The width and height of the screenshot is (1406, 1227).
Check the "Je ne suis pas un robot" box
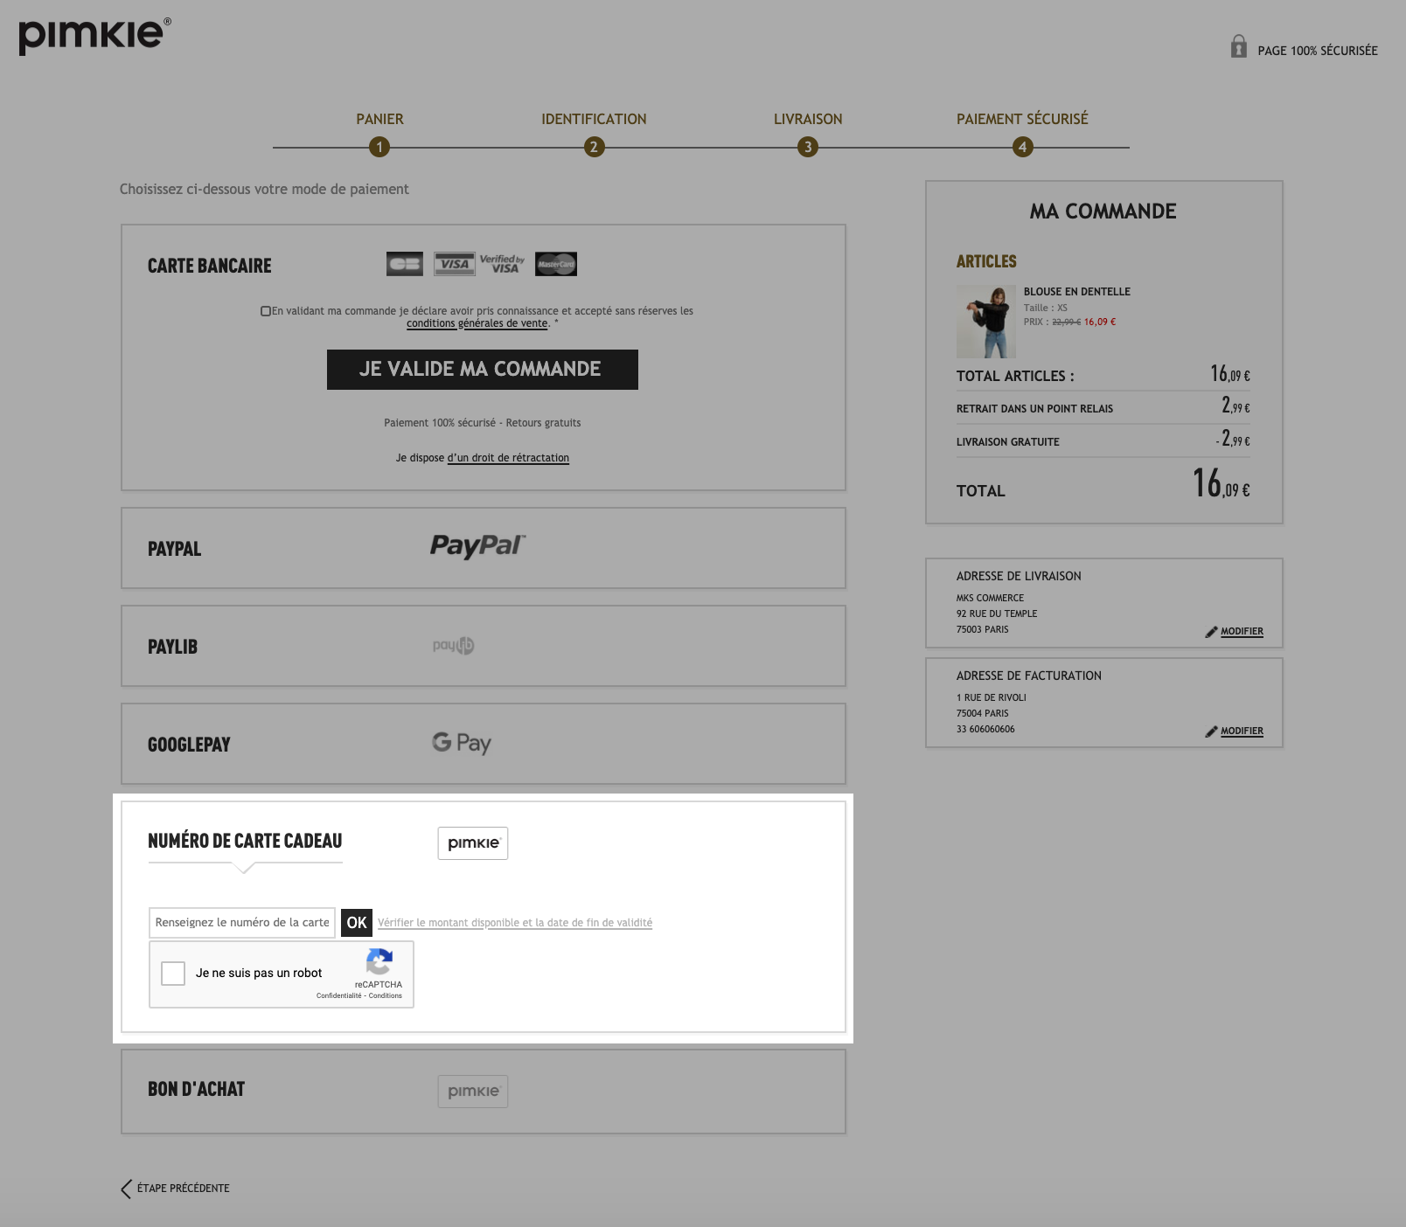[x=173, y=974]
